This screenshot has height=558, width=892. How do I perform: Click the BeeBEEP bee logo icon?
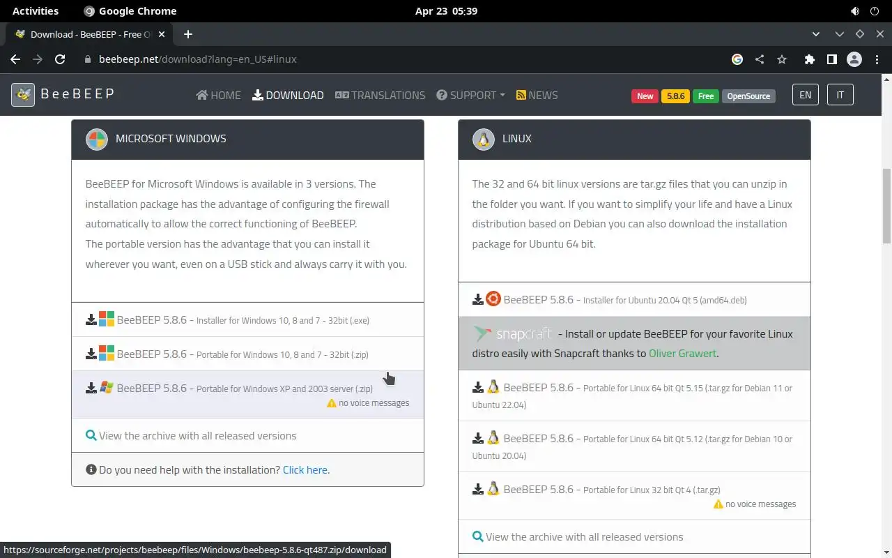tap(23, 95)
